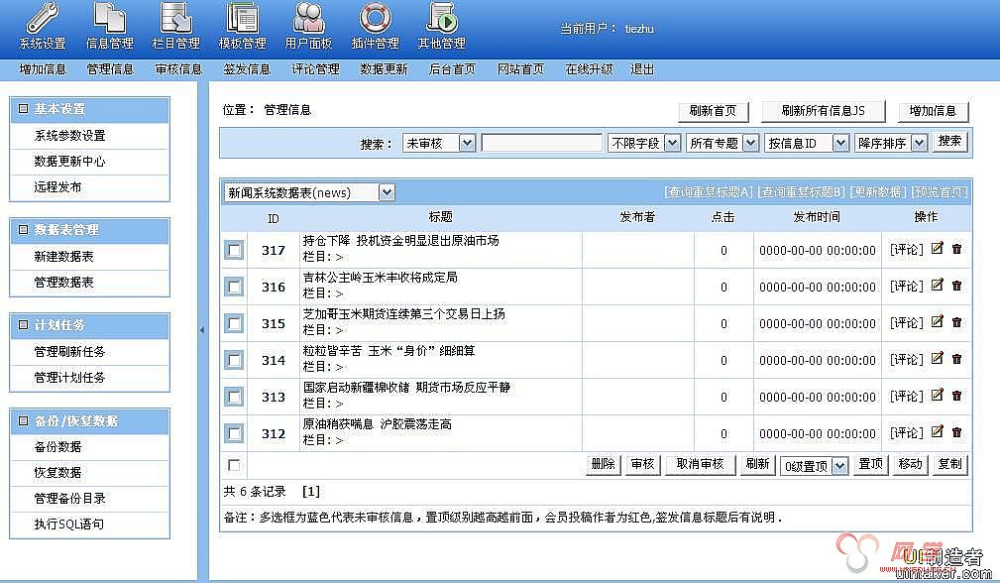The image size is (1000, 583).
Task: Edit article 317 with the pencil icon
Action: tap(936, 250)
